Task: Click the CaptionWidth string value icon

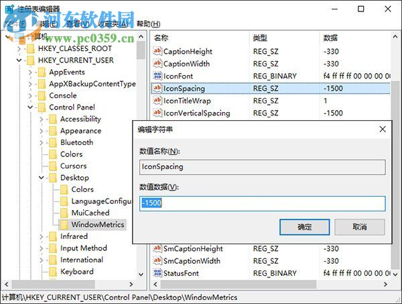Action: tap(157, 64)
